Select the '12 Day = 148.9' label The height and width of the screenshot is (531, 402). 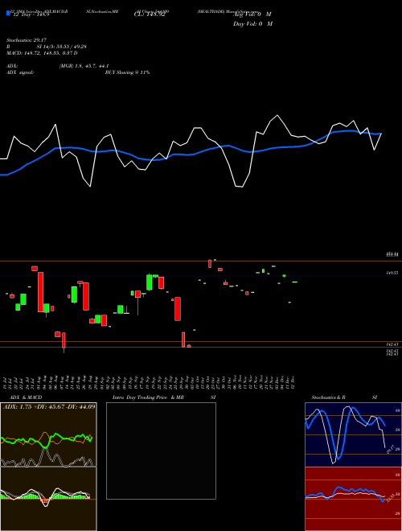(31, 15)
